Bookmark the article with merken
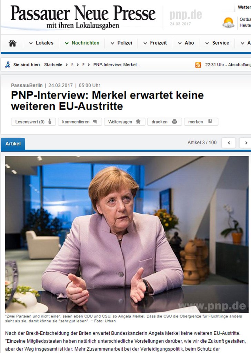The image size is (251, 353). click(201, 122)
